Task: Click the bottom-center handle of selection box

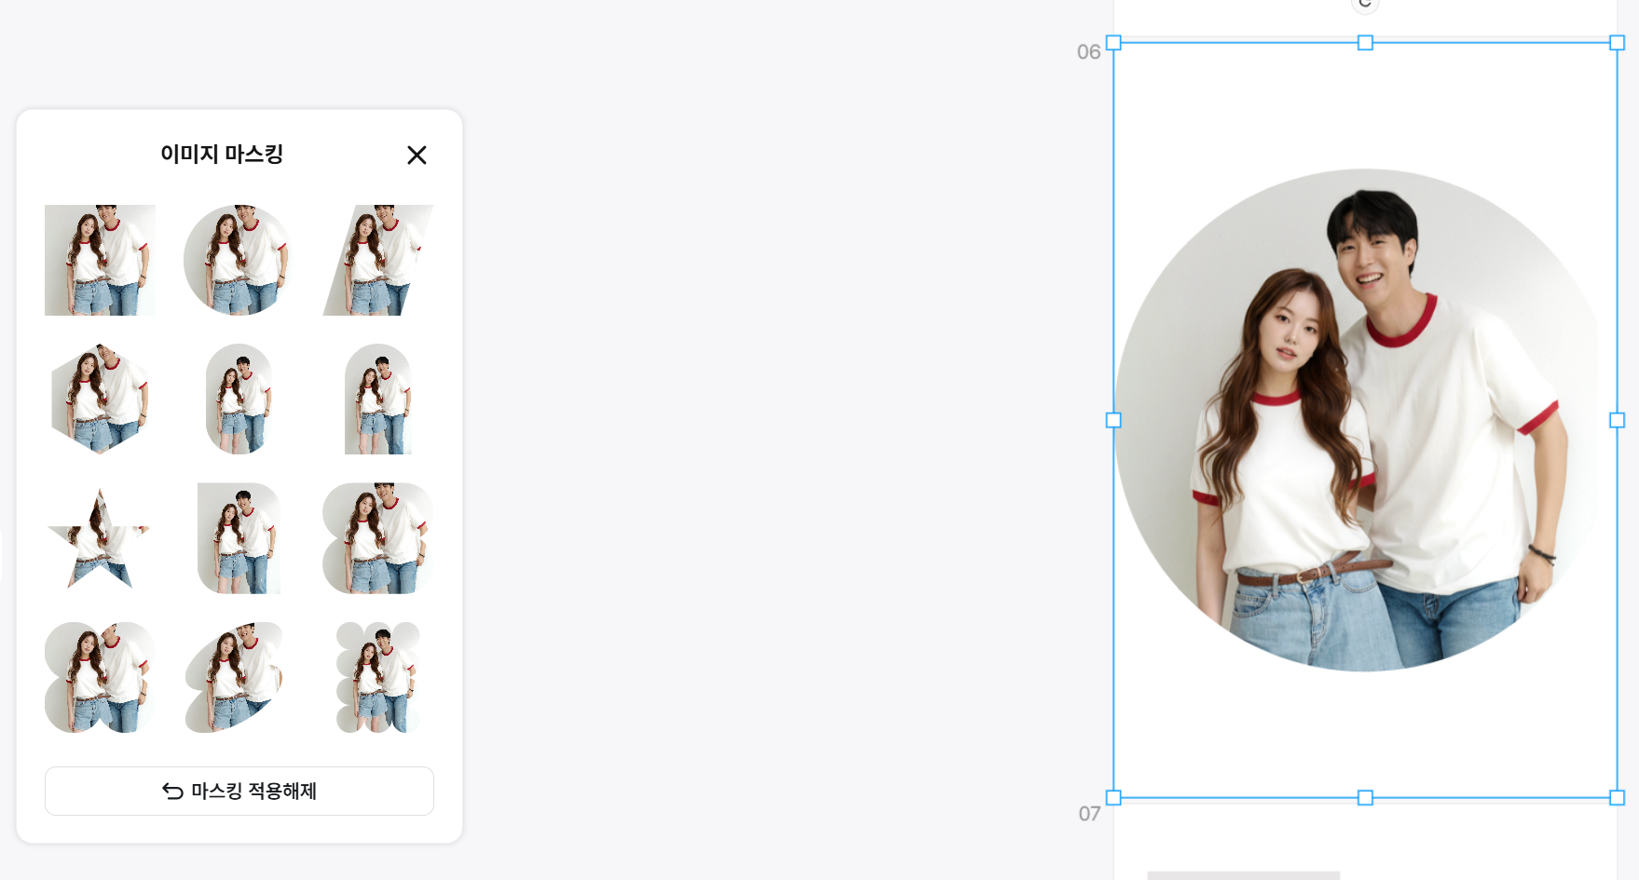Action: click(x=1365, y=797)
